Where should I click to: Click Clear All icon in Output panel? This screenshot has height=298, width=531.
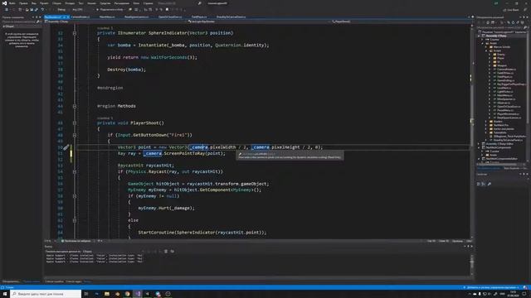click(x=166, y=252)
